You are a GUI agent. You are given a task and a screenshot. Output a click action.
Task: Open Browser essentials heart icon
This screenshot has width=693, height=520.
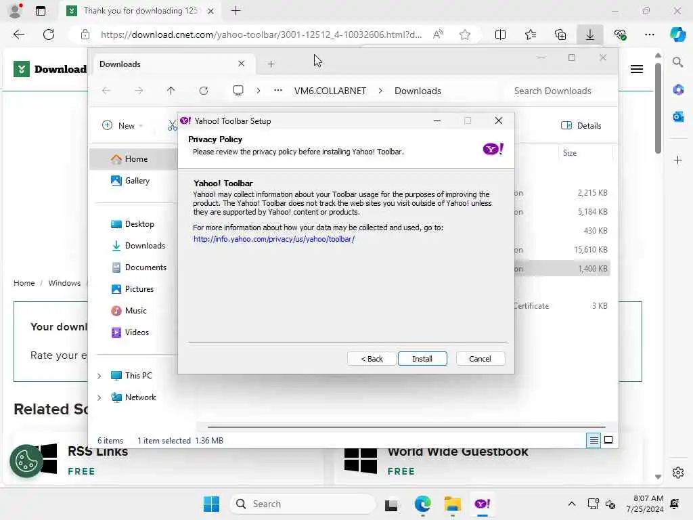[x=620, y=35]
